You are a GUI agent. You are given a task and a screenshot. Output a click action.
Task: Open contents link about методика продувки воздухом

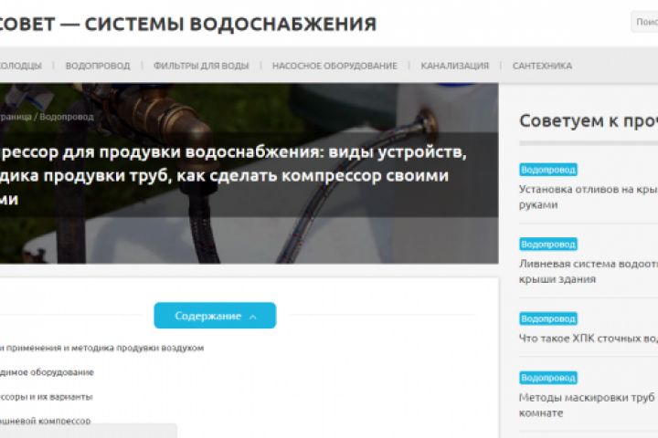tap(101, 348)
